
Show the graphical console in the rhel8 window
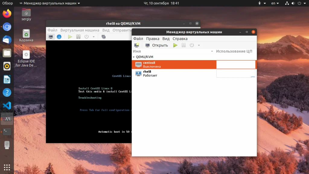point(51,37)
